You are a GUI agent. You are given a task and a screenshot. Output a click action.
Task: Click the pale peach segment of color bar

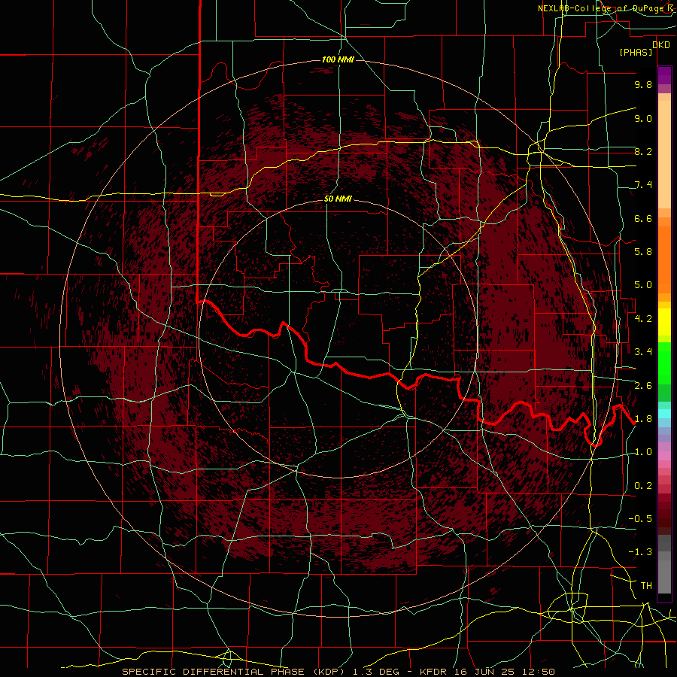coord(664,154)
